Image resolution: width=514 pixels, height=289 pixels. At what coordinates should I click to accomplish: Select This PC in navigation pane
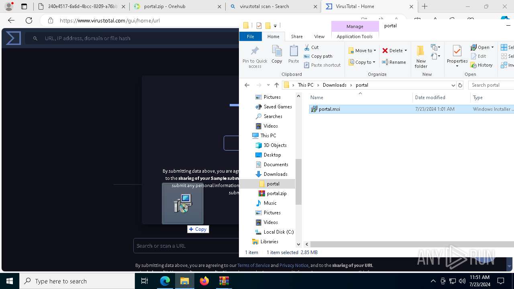point(268,136)
